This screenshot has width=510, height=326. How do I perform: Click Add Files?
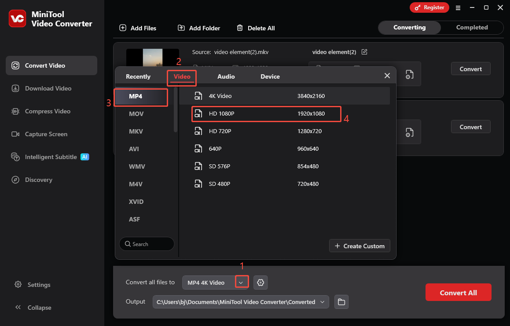pos(138,28)
